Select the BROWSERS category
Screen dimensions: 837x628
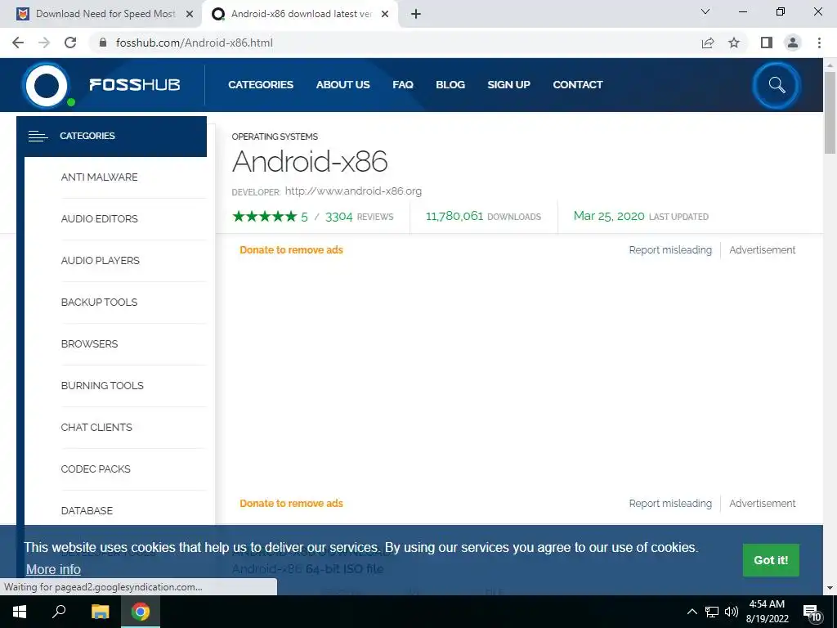pyautogui.click(x=90, y=344)
